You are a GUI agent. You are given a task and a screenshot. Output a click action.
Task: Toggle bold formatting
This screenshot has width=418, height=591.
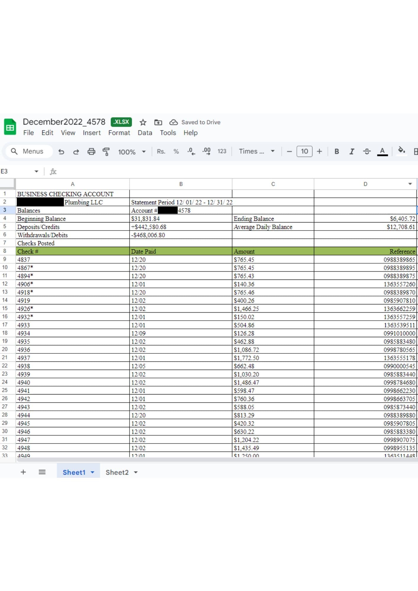[336, 151]
